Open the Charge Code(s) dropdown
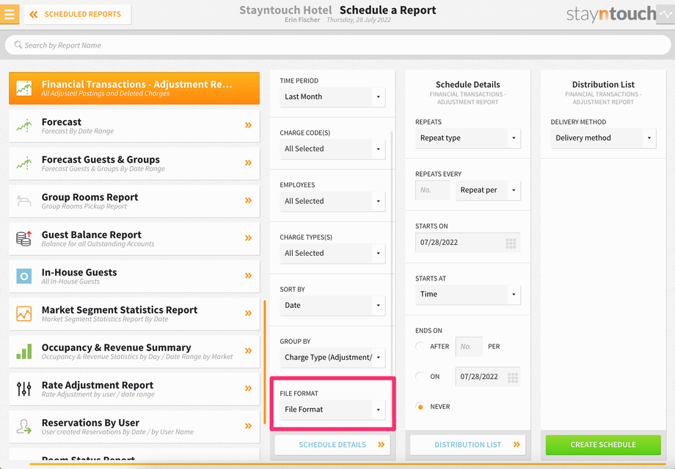 click(332, 149)
